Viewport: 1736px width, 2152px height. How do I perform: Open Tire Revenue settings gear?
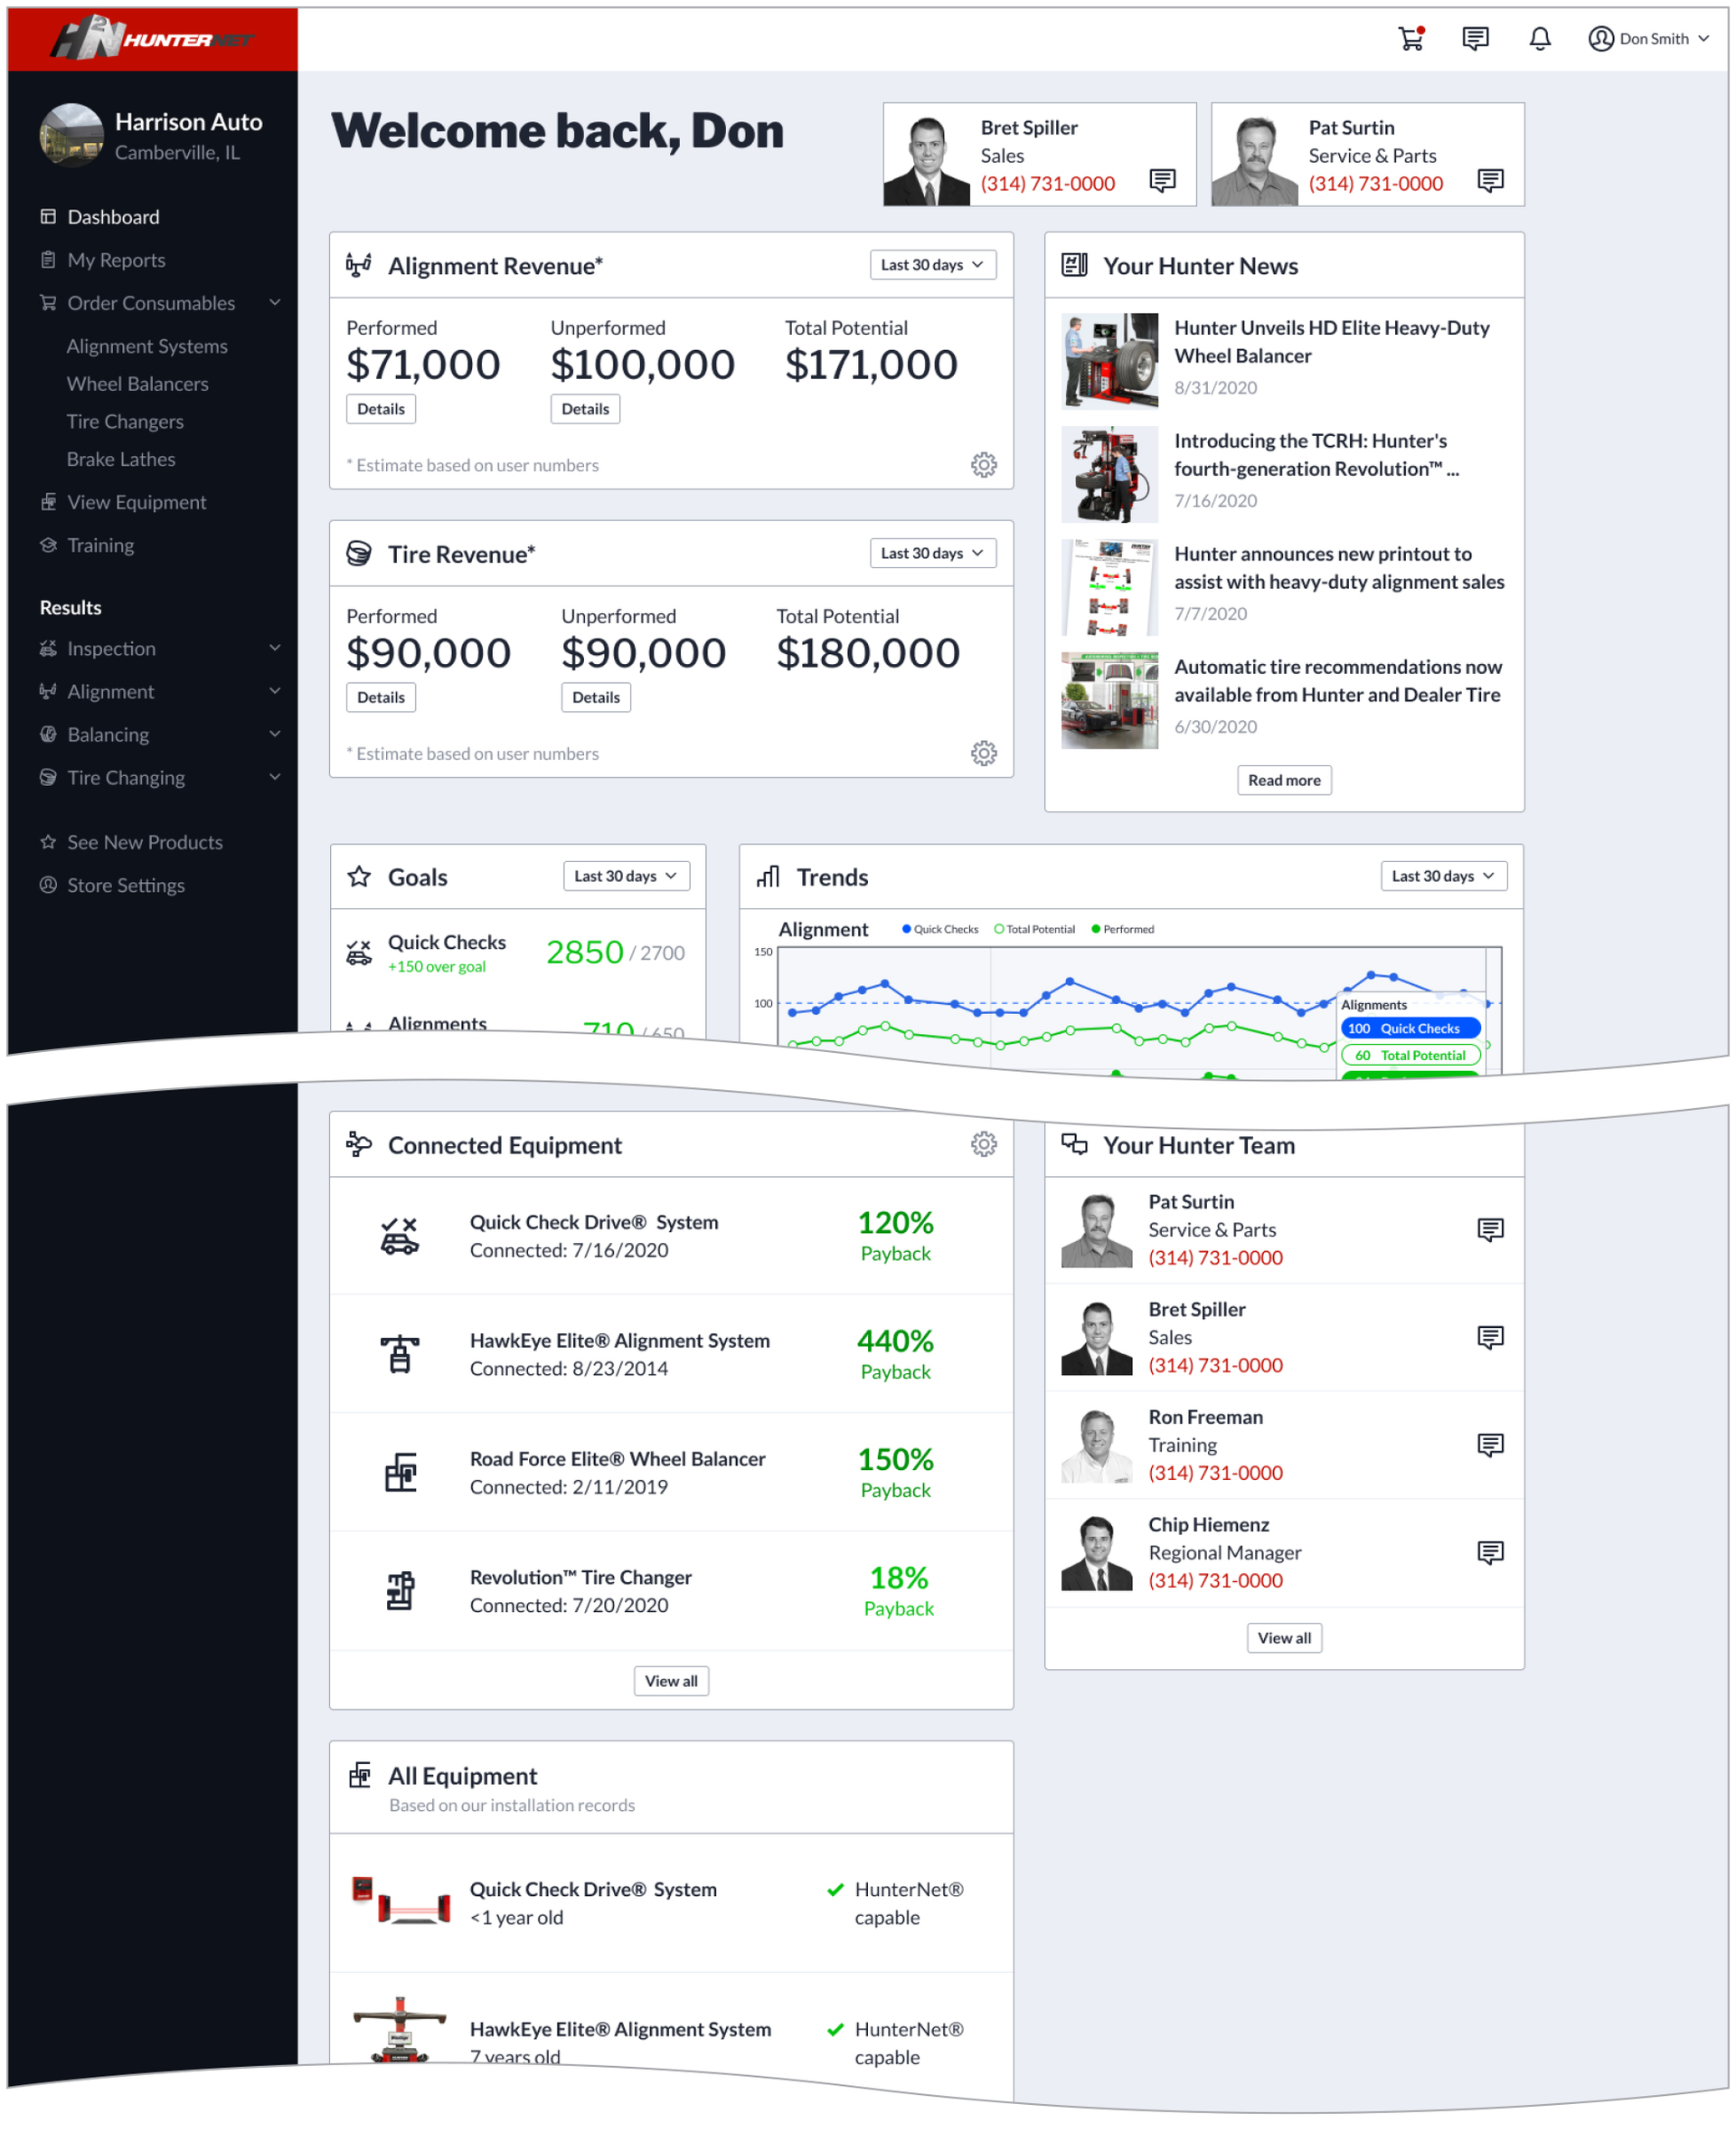pyautogui.click(x=984, y=754)
